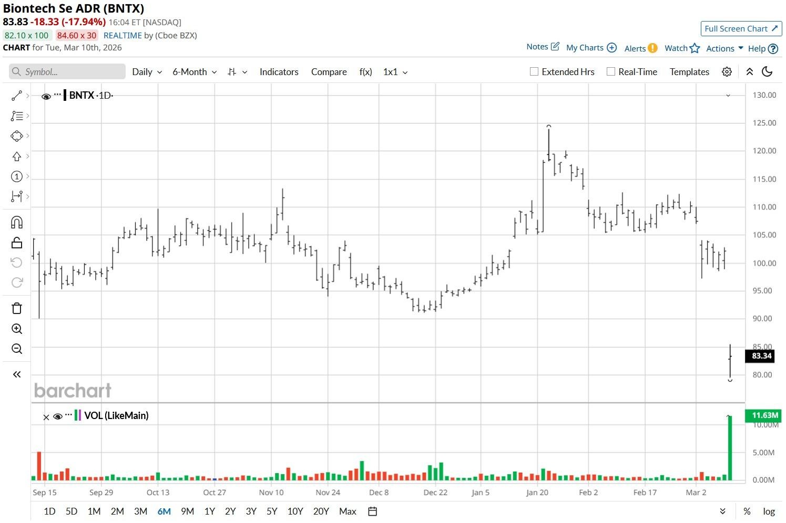Open the bar type selector
The height and width of the screenshot is (523, 786).
237,72
